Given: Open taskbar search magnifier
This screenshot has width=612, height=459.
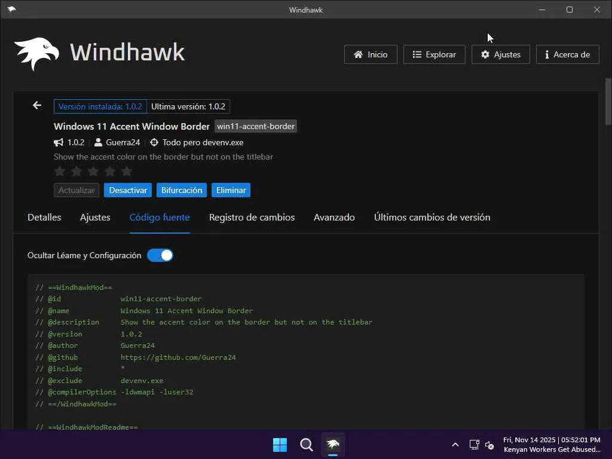Looking at the screenshot, I should tap(307, 445).
